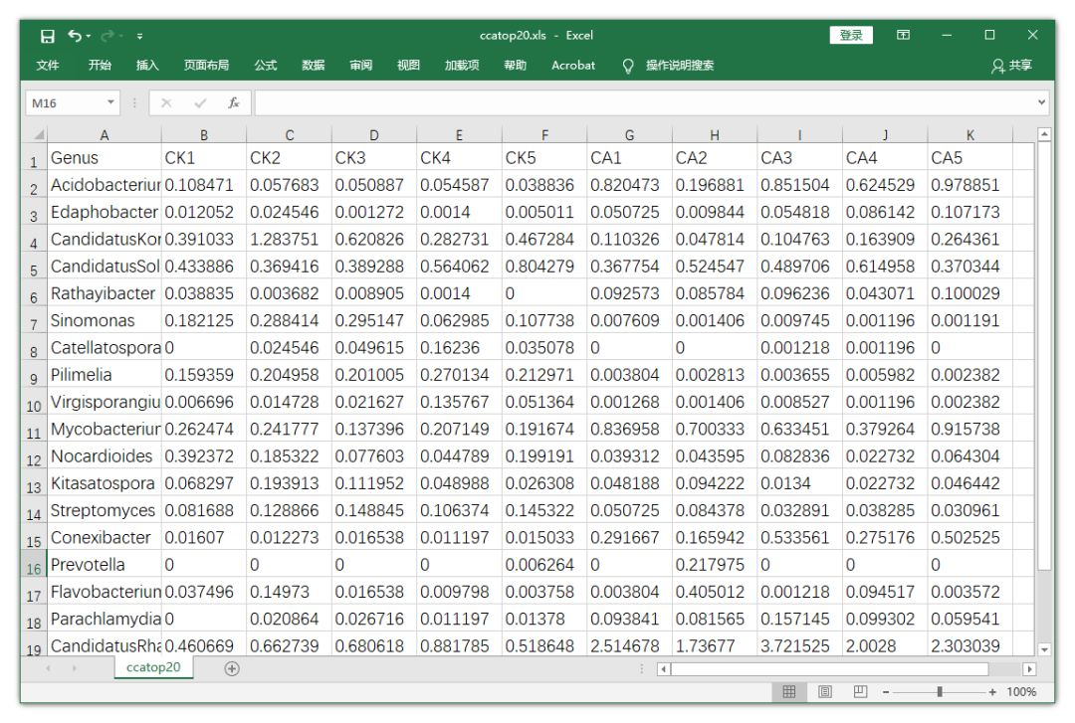This screenshot has width=1075, height=723.
Task: Select the cell reading Prevotella
Action: pyautogui.click(x=105, y=565)
